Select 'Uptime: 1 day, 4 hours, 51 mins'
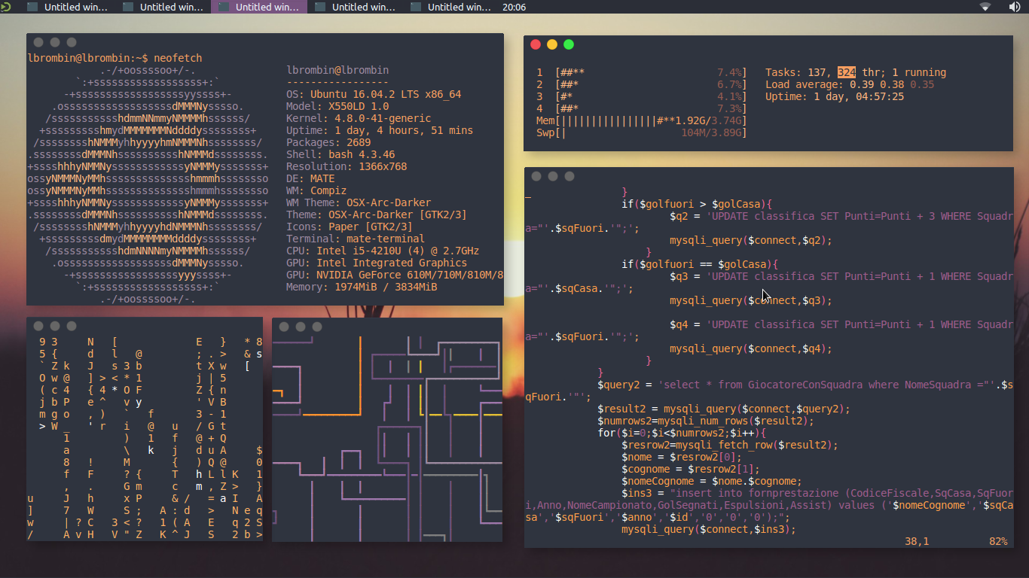The width and height of the screenshot is (1029, 578). pos(380,130)
